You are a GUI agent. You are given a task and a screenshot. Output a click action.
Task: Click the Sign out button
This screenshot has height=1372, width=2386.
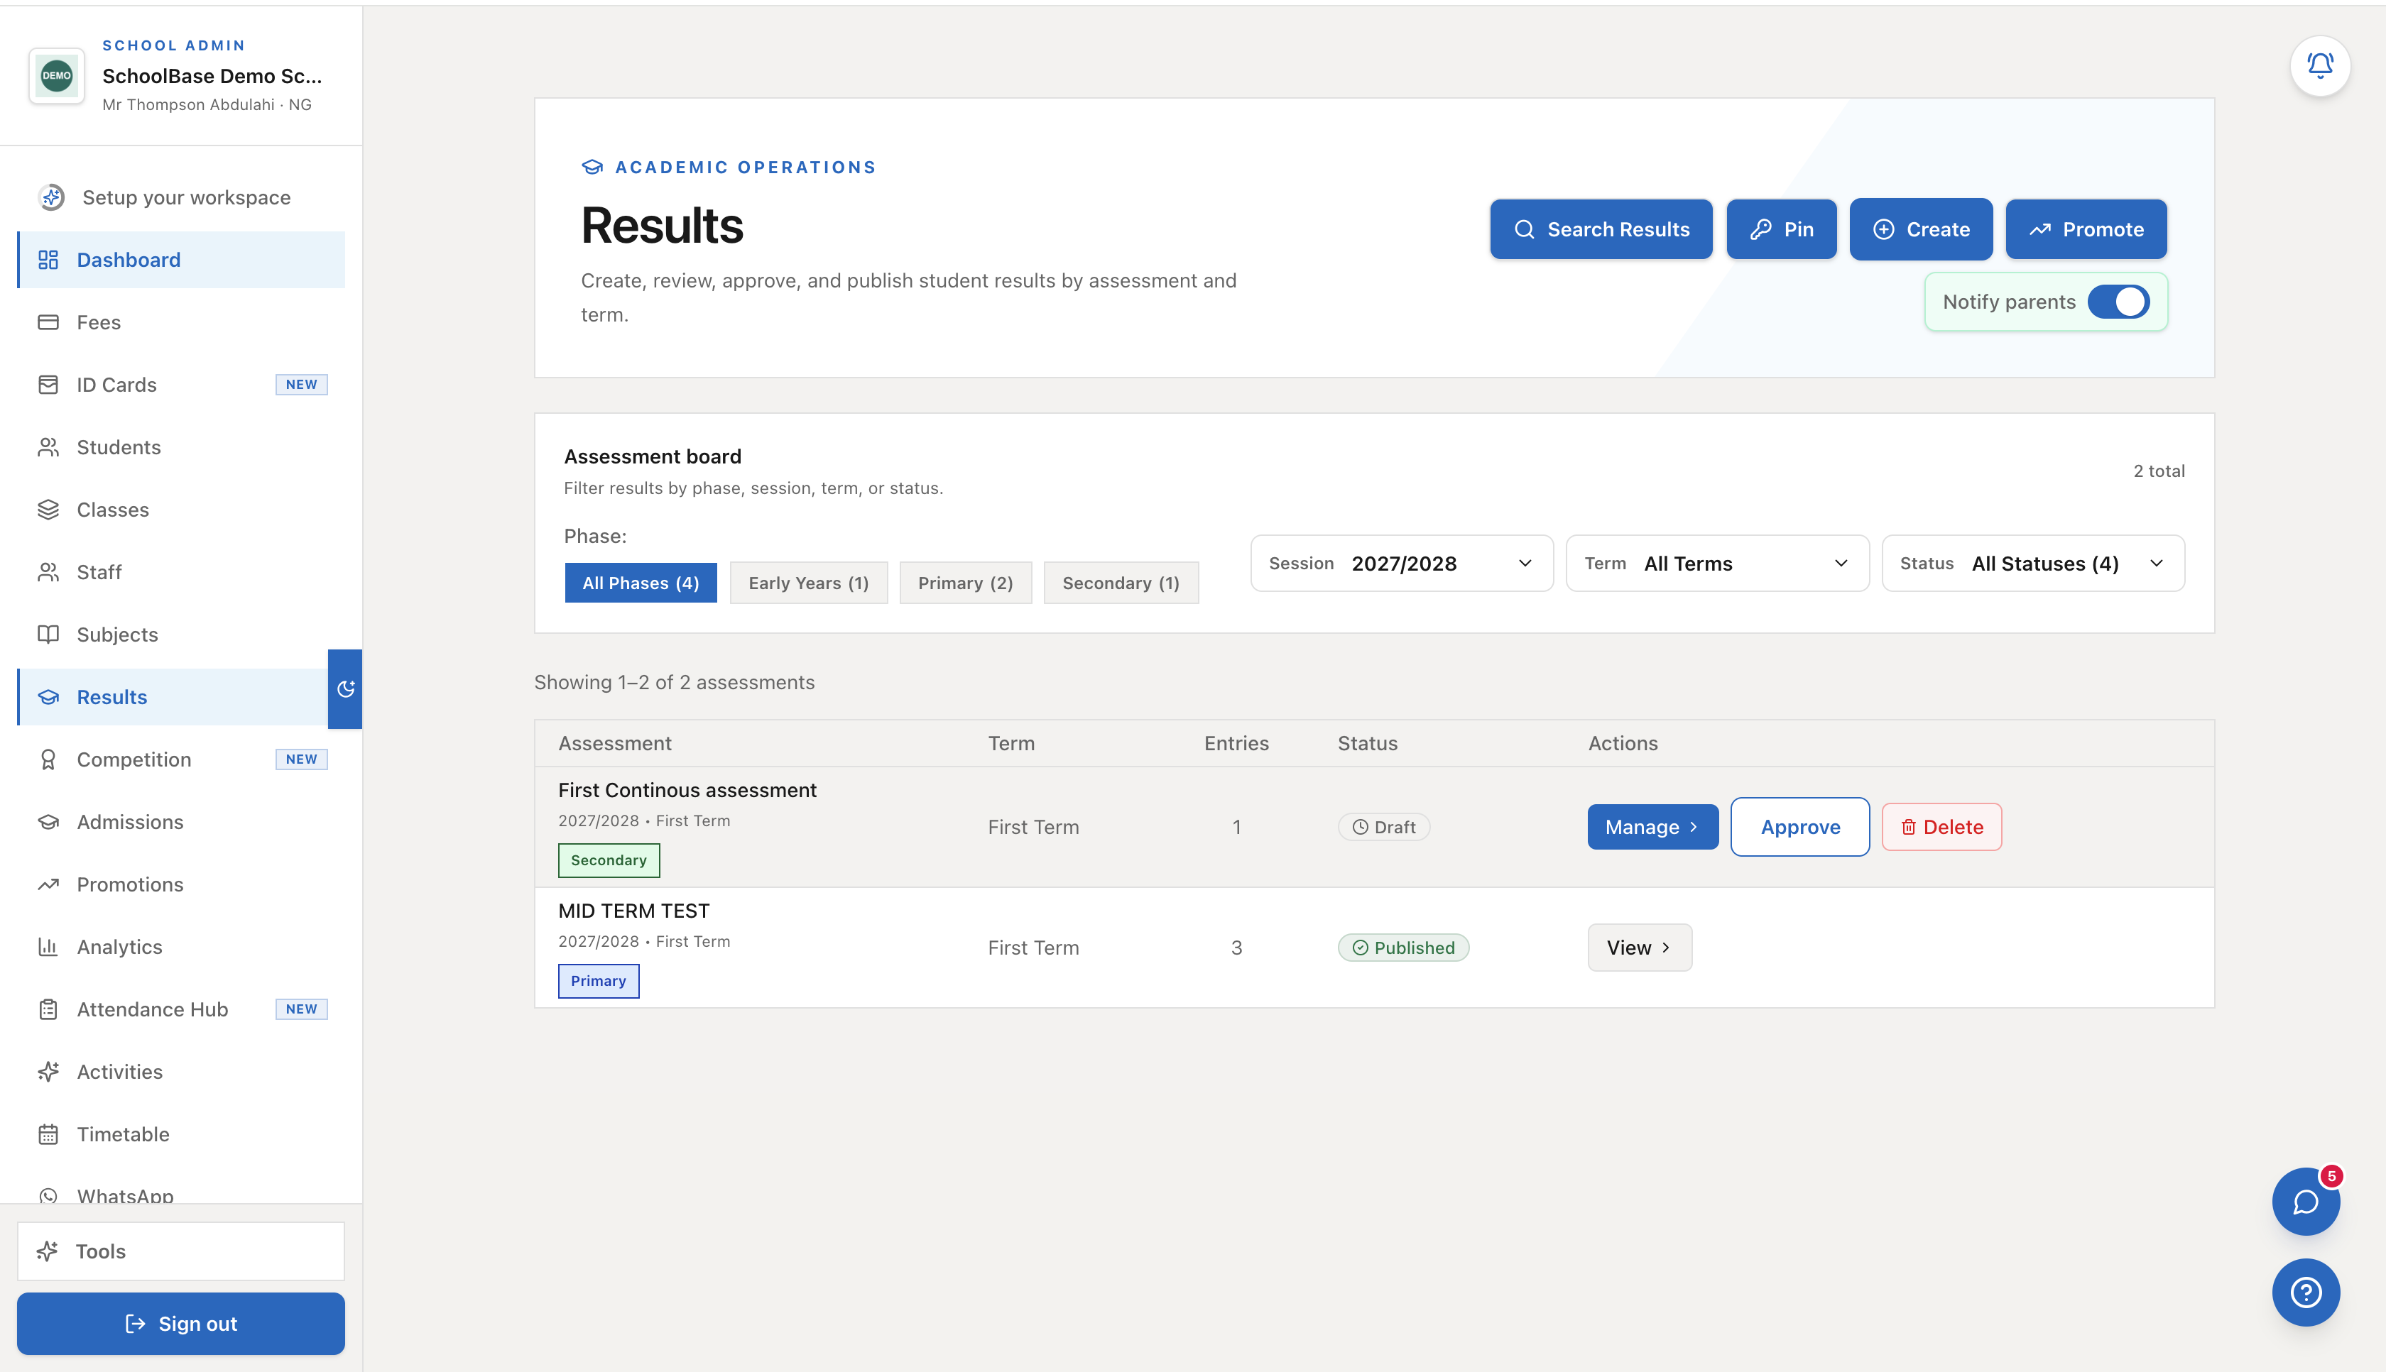pos(181,1323)
